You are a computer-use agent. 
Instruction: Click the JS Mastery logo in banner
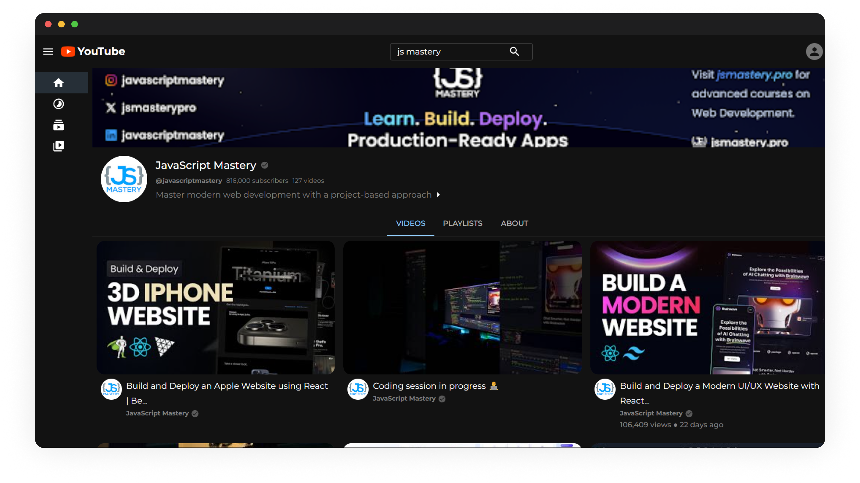458,83
